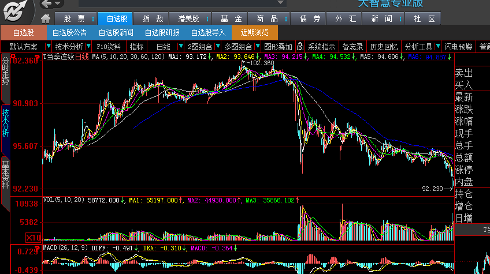Switch to the 商品 tab

(267, 18)
